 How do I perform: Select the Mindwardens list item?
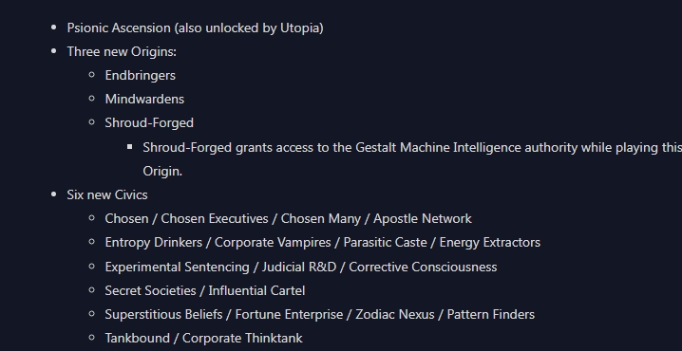tap(144, 99)
